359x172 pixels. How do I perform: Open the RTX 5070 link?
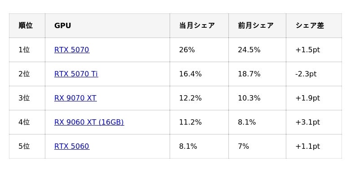click(72, 50)
